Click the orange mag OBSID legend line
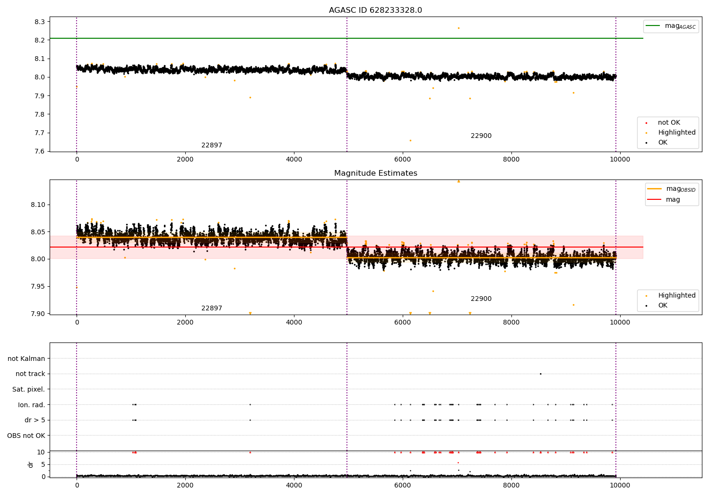 pos(655,189)
